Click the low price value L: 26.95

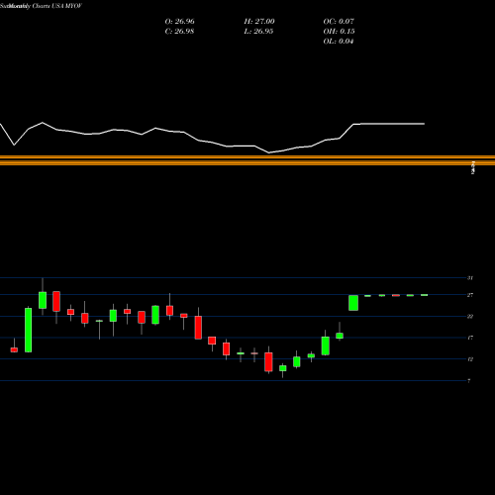click(x=258, y=32)
